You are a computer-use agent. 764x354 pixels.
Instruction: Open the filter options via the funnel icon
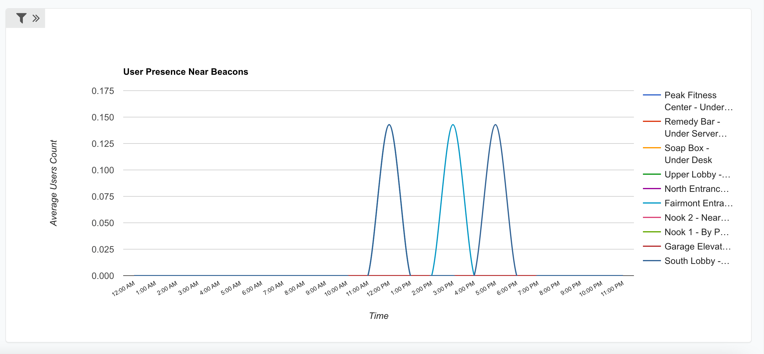[x=21, y=18]
